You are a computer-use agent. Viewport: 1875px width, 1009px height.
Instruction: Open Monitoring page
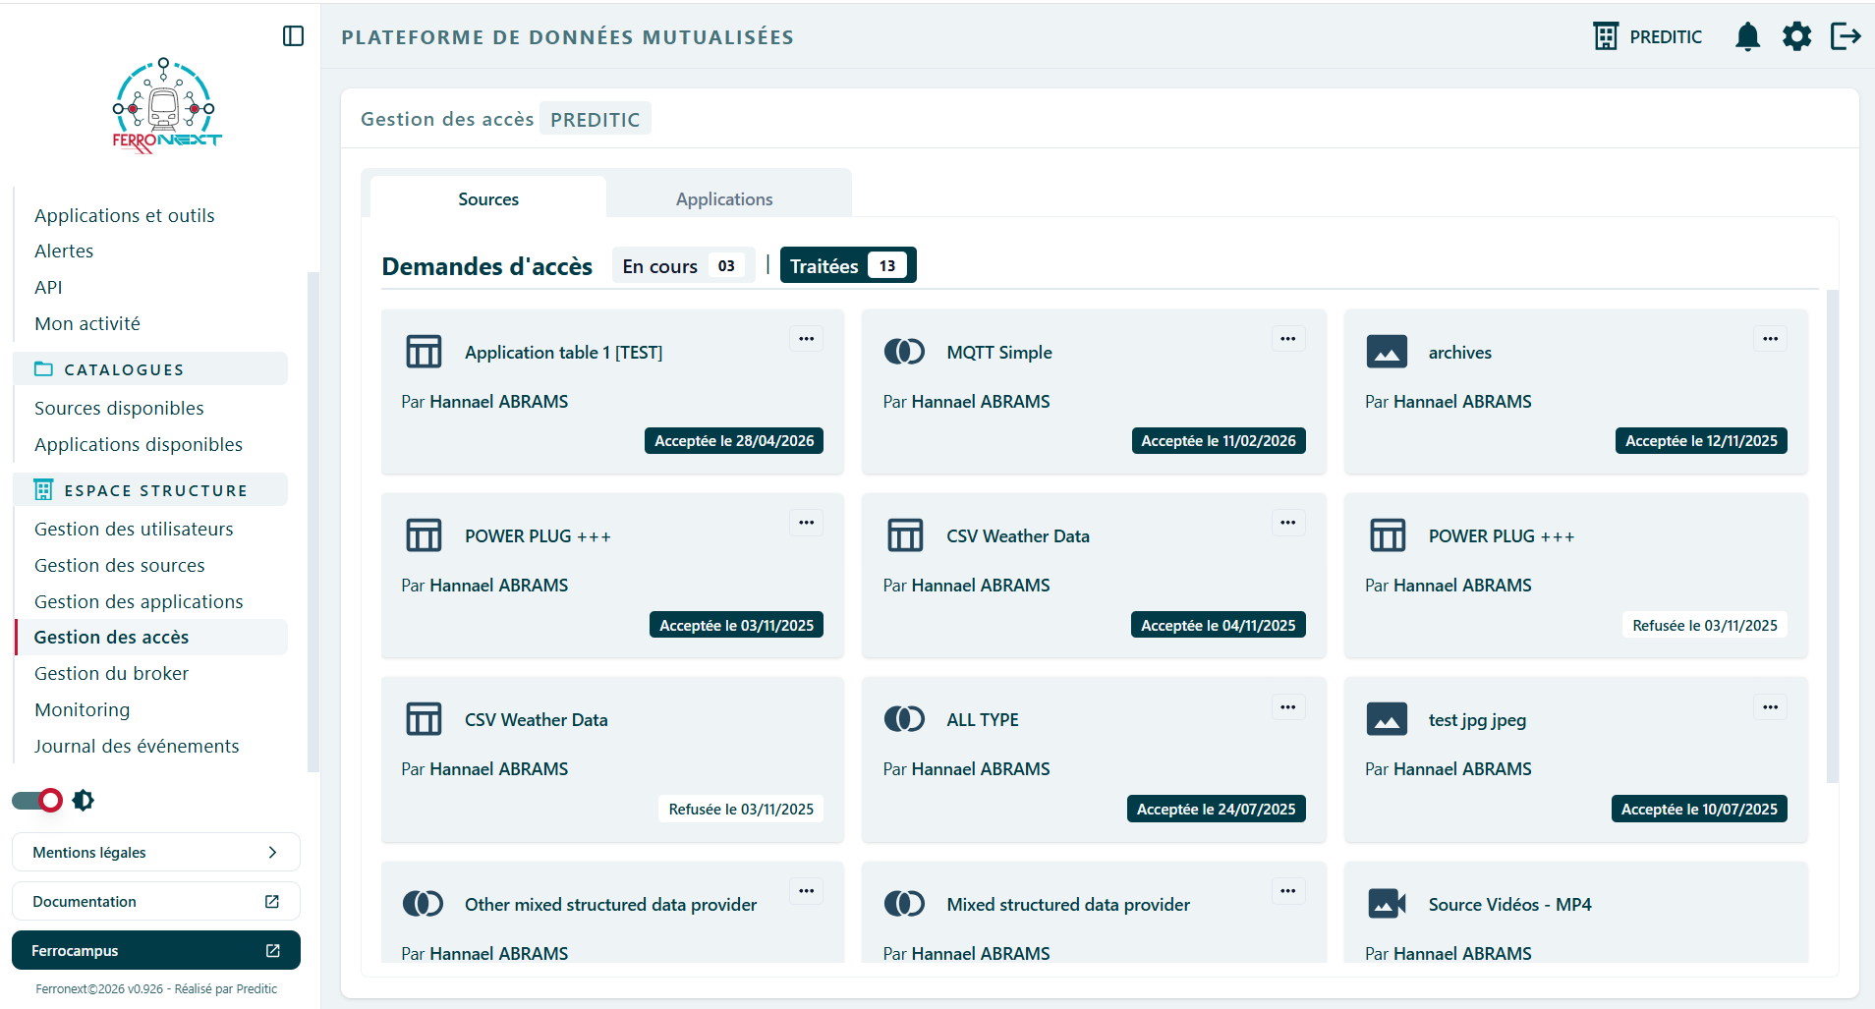pos(82,709)
